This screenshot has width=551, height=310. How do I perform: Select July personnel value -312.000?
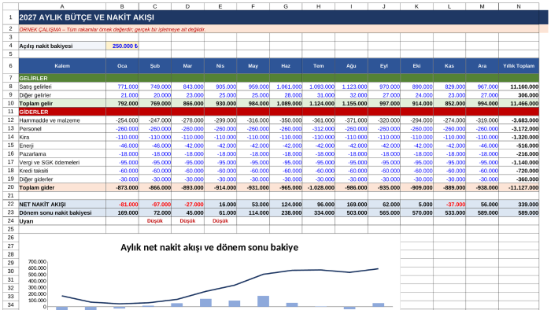point(318,128)
